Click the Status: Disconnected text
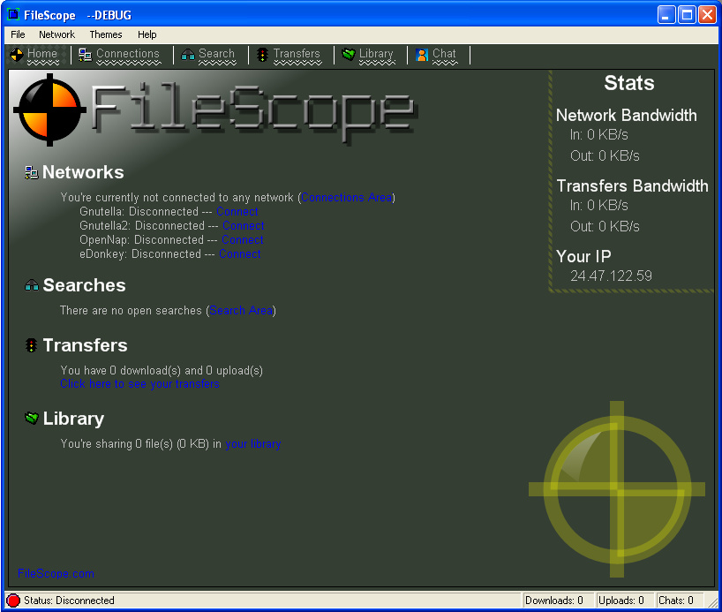 pyautogui.click(x=69, y=600)
